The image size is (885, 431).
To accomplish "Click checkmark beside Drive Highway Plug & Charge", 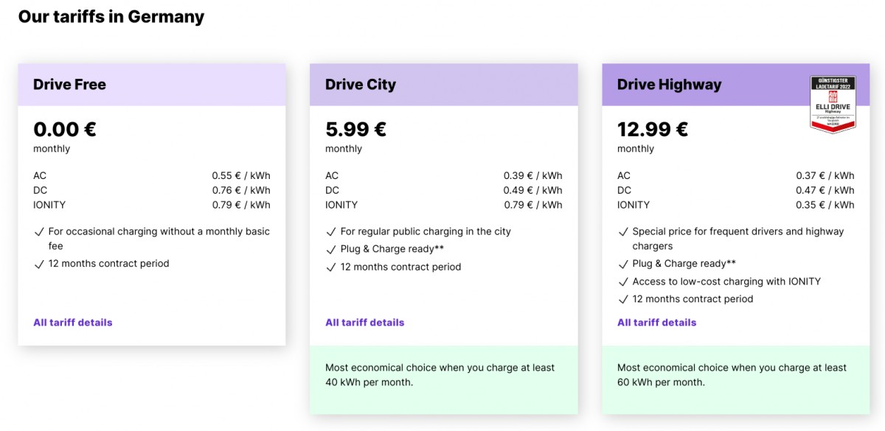I will click(623, 263).
